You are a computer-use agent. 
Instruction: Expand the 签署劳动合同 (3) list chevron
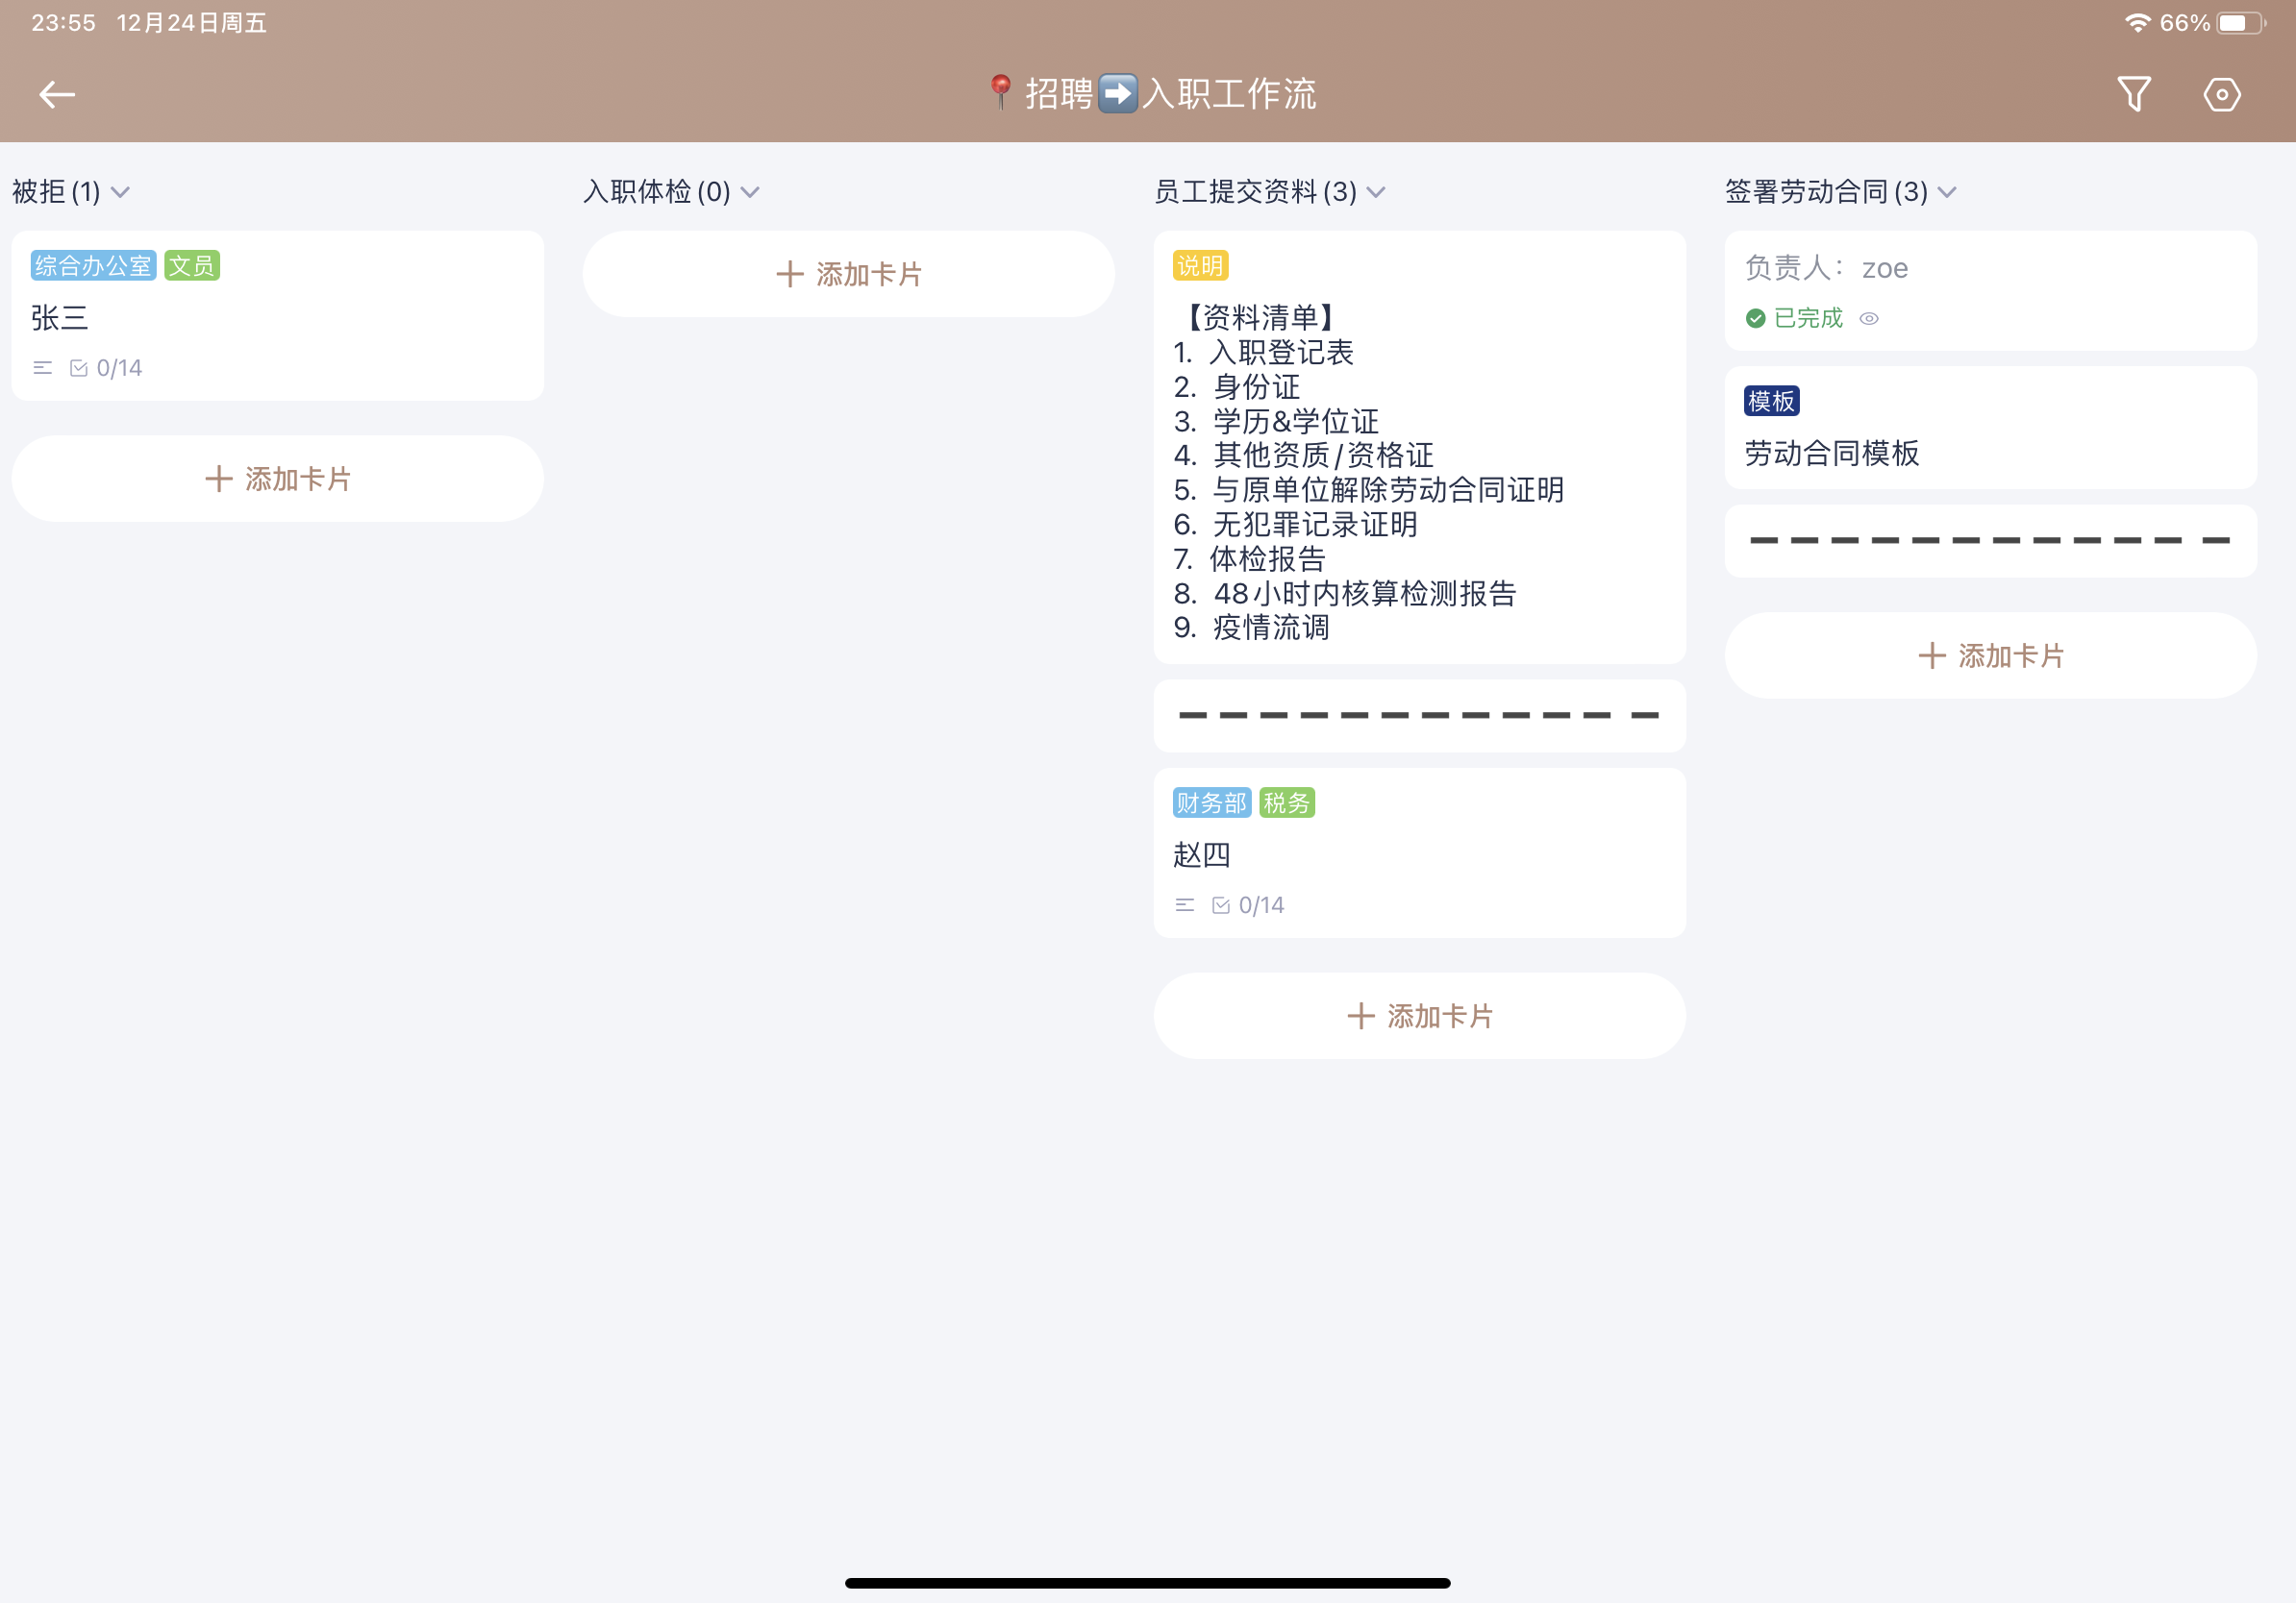[x=1947, y=192]
